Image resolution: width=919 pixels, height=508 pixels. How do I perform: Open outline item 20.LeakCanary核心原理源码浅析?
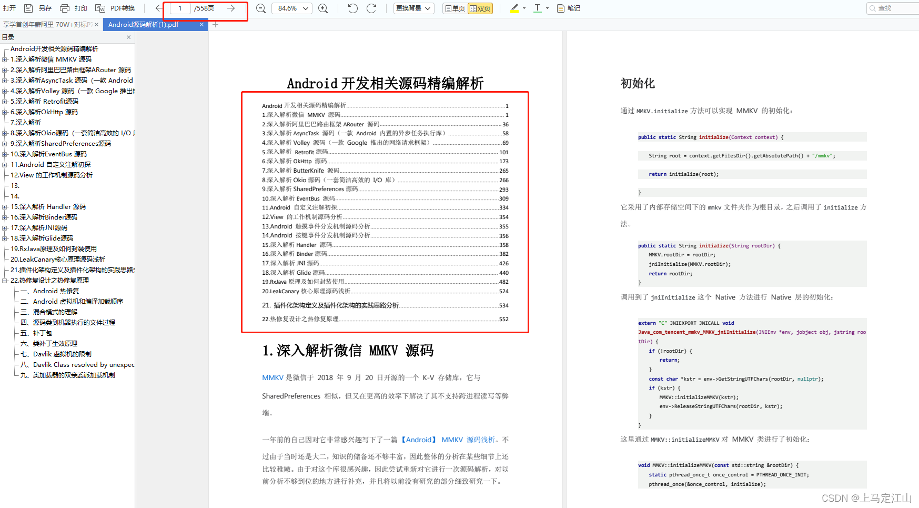click(x=58, y=260)
